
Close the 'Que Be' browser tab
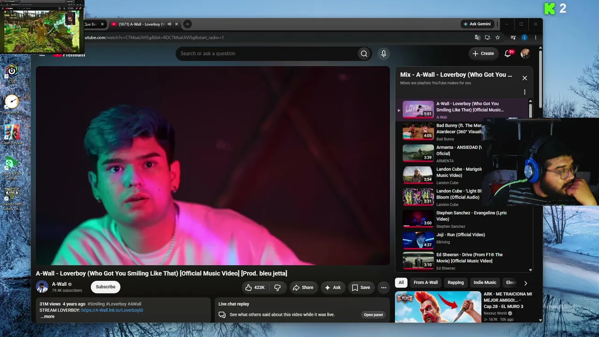(102, 24)
